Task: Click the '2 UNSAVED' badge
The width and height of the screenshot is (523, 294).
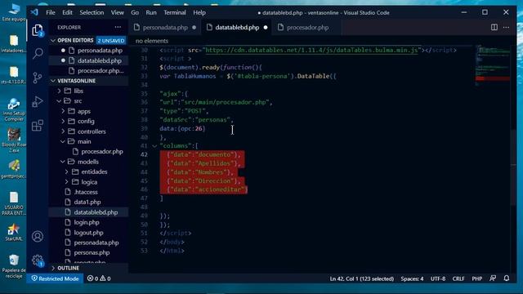Action: (x=111, y=40)
